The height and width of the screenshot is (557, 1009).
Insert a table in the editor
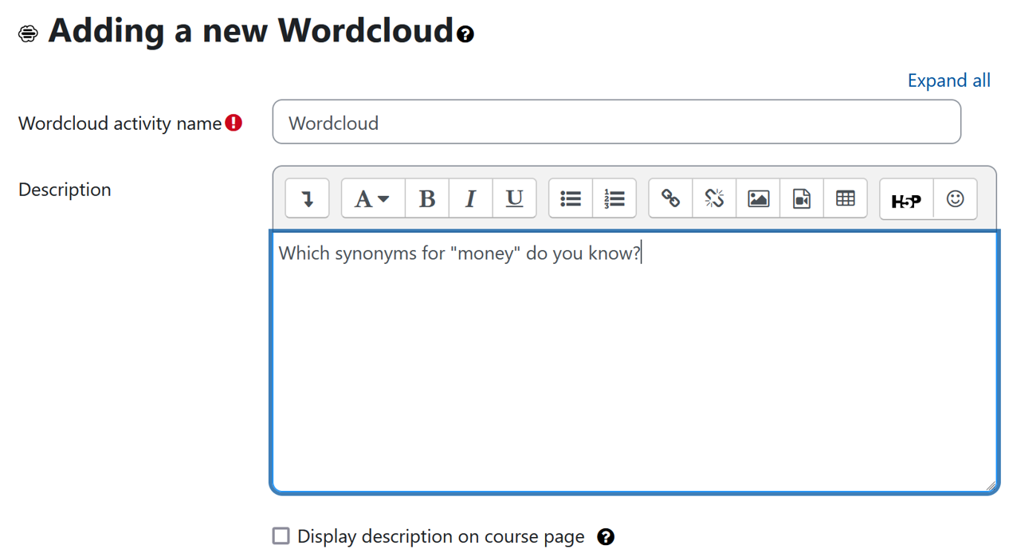(x=846, y=198)
